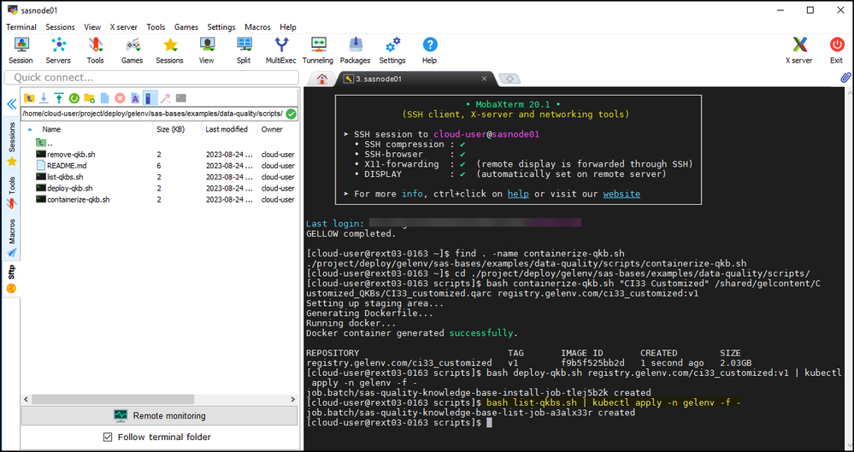Toggle the Follow terminal folder checkbox
This screenshot has height=452, width=854.
click(107, 437)
